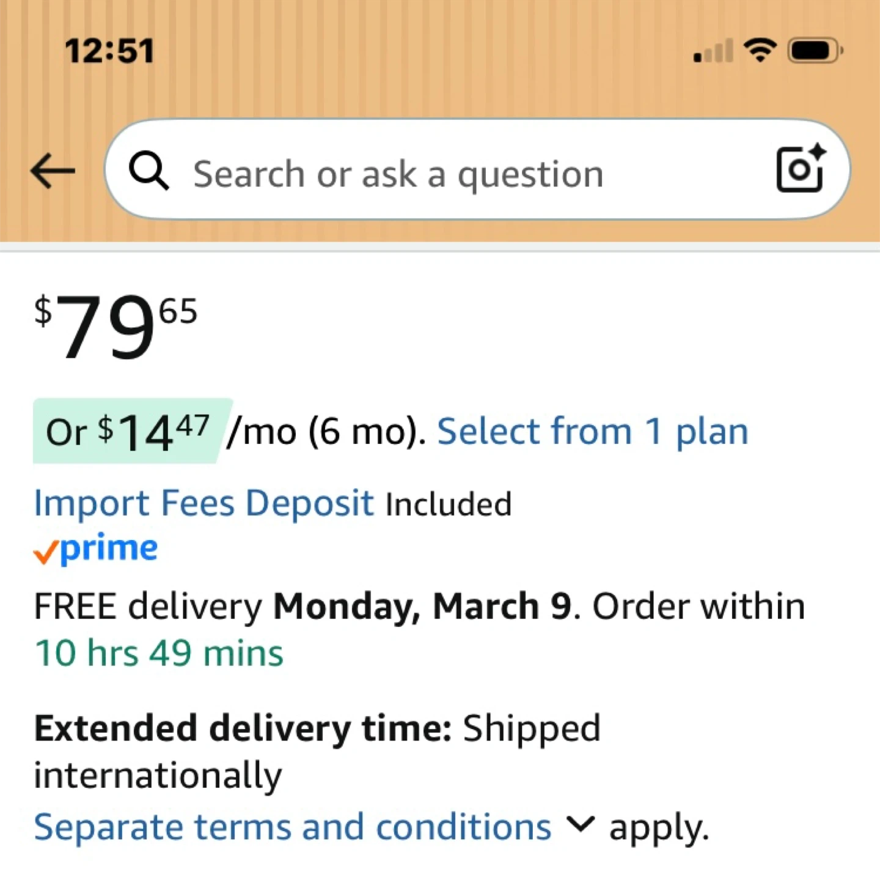Tap the "10 hrs 49 mins" countdown
Viewport: 880px width, 877px height.
pyautogui.click(x=159, y=653)
